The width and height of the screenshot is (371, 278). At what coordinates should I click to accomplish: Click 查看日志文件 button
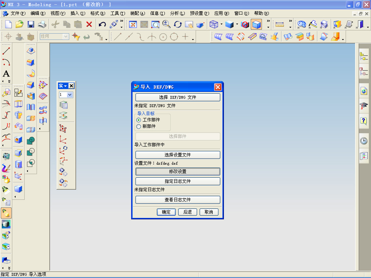pos(178,200)
